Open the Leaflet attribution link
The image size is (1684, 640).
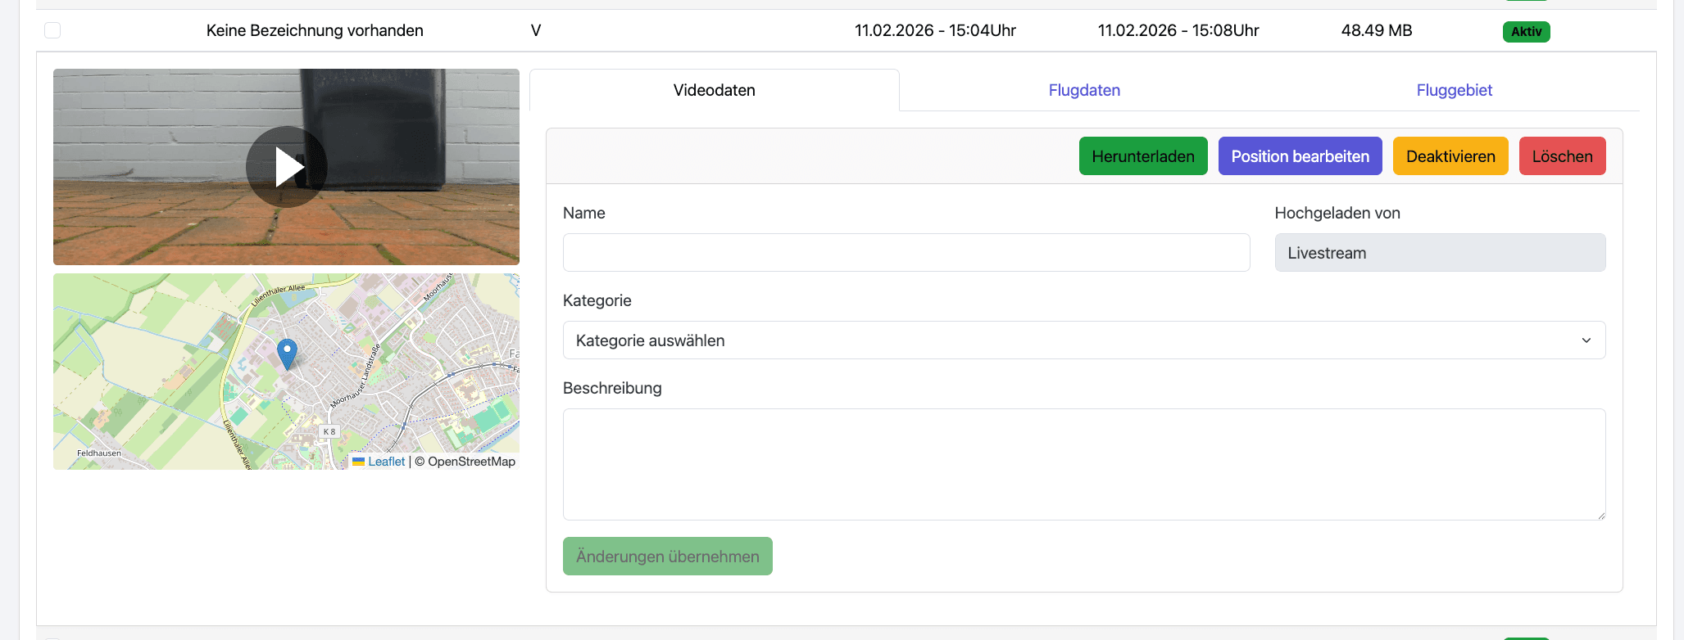point(386,462)
